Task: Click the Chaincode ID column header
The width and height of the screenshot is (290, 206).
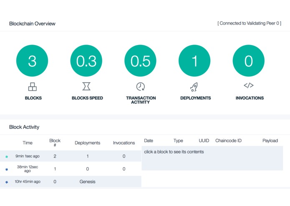Action: tap(228, 141)
